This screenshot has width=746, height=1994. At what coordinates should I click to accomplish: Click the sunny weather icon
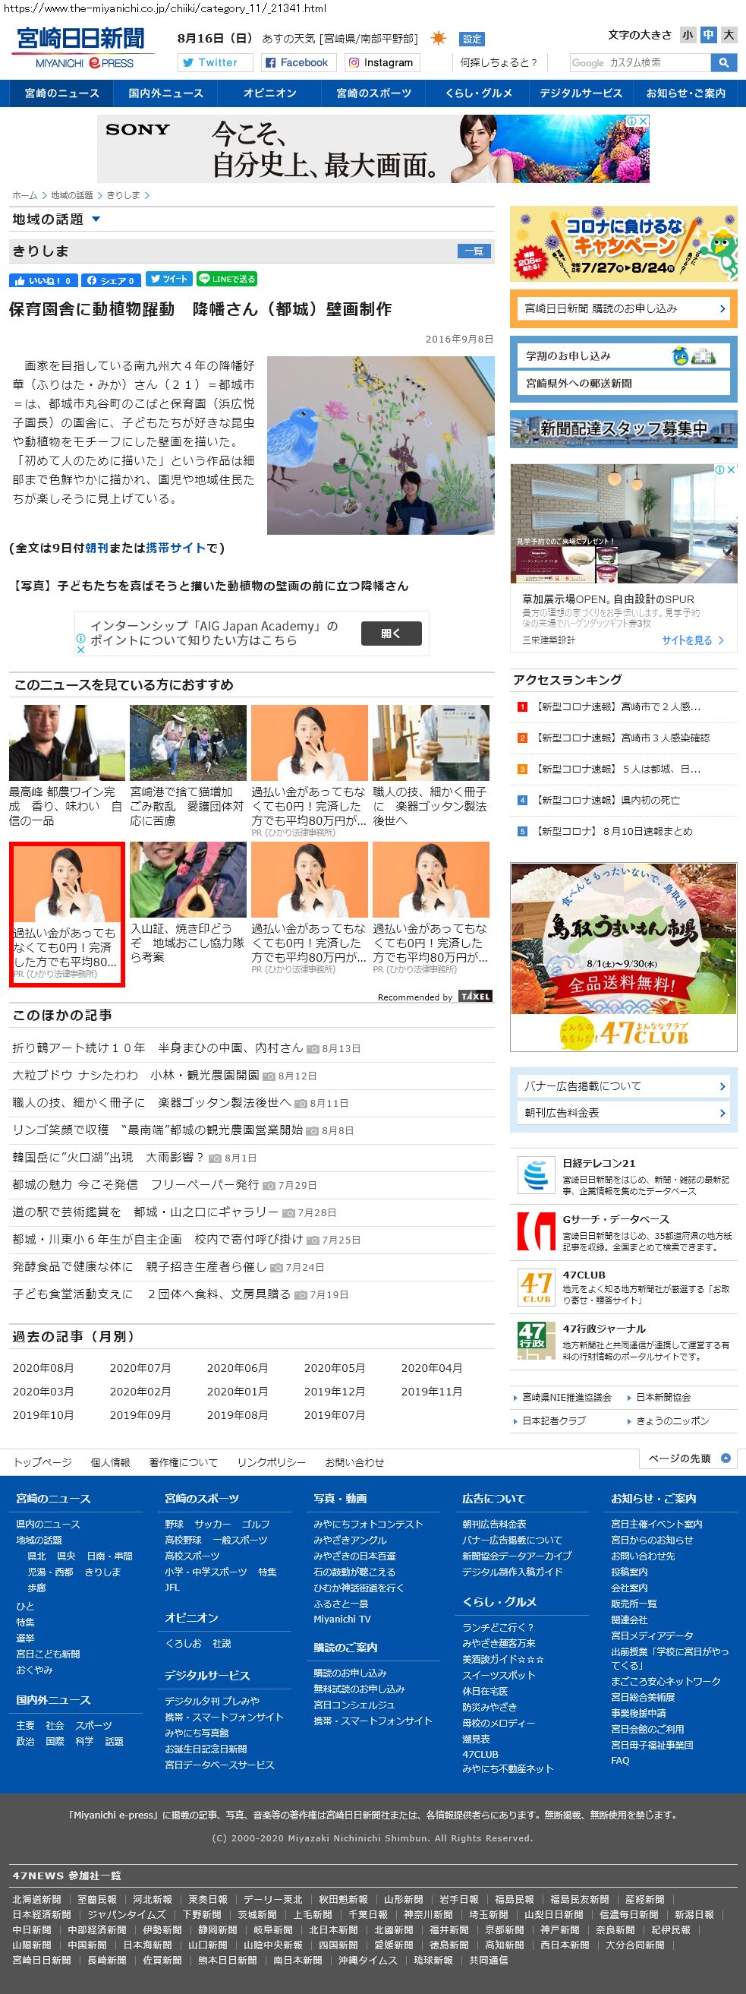tap(439, 39)
